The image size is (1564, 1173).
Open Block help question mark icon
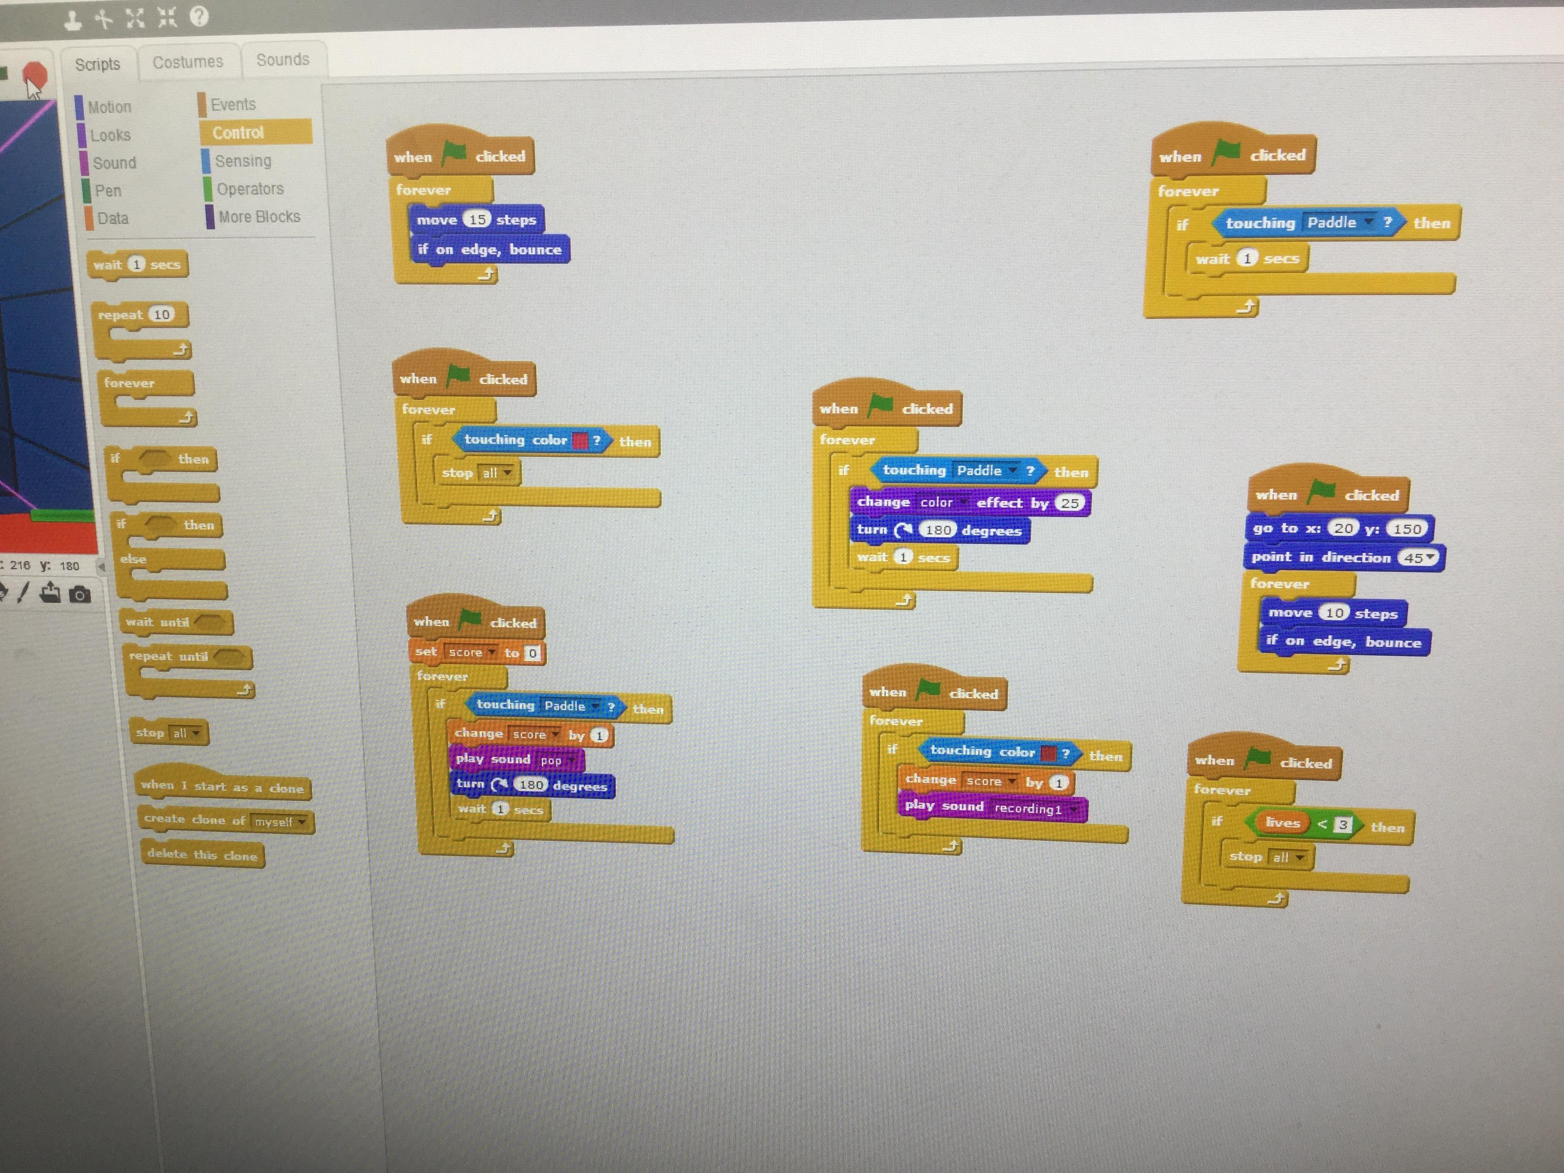[x=200, y=15]
